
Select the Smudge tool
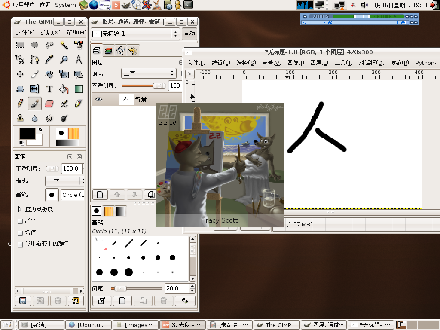tap(49, 118)
